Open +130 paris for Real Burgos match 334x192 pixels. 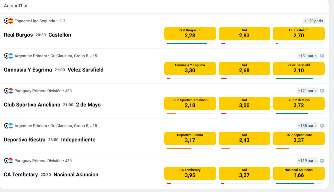314,21
